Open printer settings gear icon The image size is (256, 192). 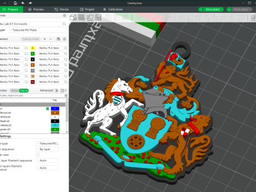(65, 15)
